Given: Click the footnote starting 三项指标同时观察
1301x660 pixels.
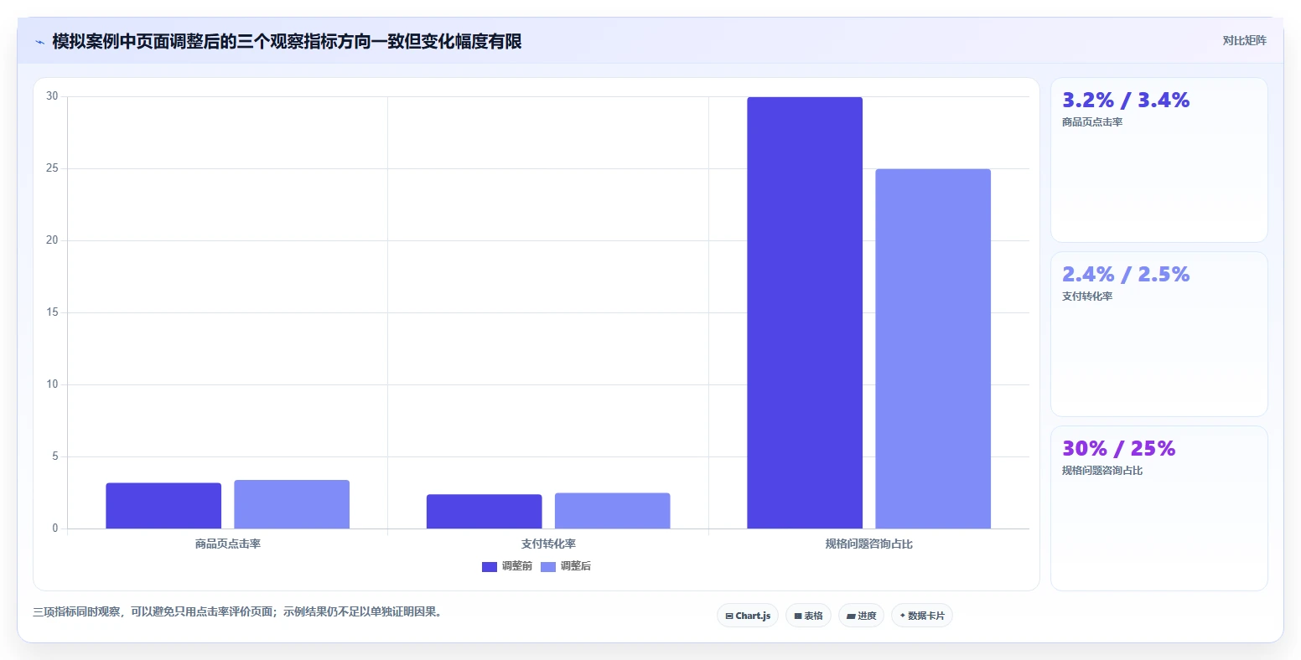Looking at the screenshot, I should (x=237, y=612).
